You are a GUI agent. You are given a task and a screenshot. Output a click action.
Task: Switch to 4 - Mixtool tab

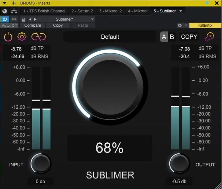click(x=138, y=11)
